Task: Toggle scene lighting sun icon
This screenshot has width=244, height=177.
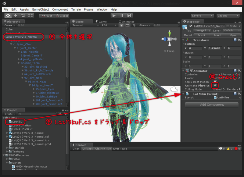Action: coord(121,25)
